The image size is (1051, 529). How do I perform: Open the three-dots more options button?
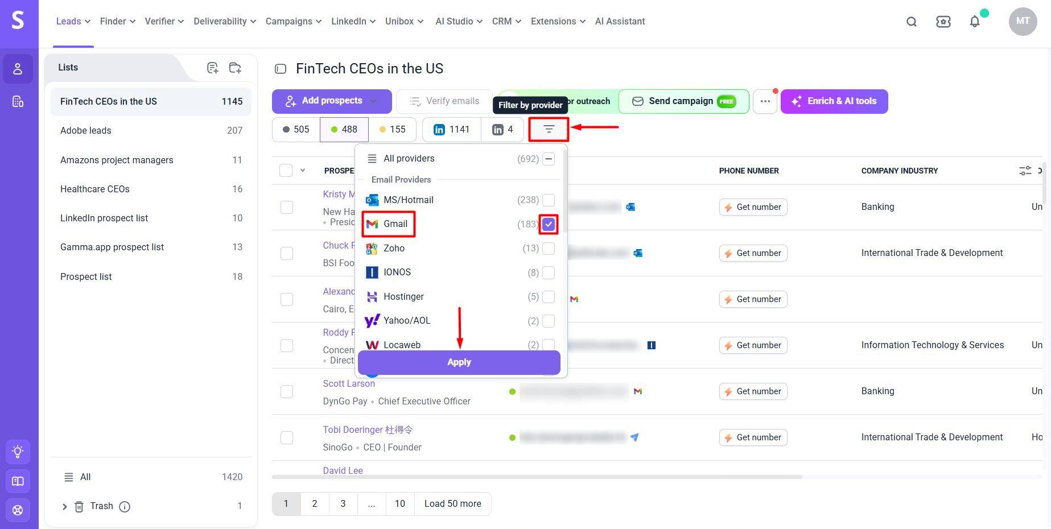[x=765, y=101]
